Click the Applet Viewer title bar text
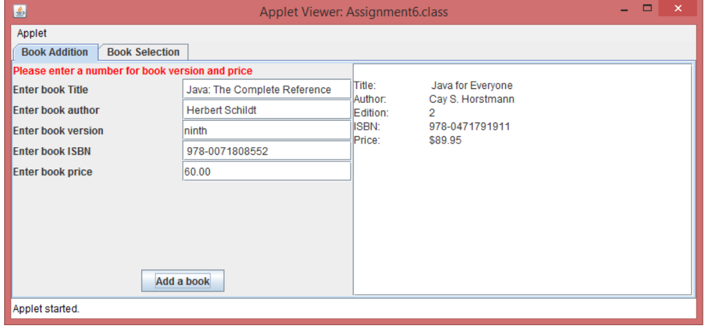Screen dimensions: 707x330 [x=353, y=12]
